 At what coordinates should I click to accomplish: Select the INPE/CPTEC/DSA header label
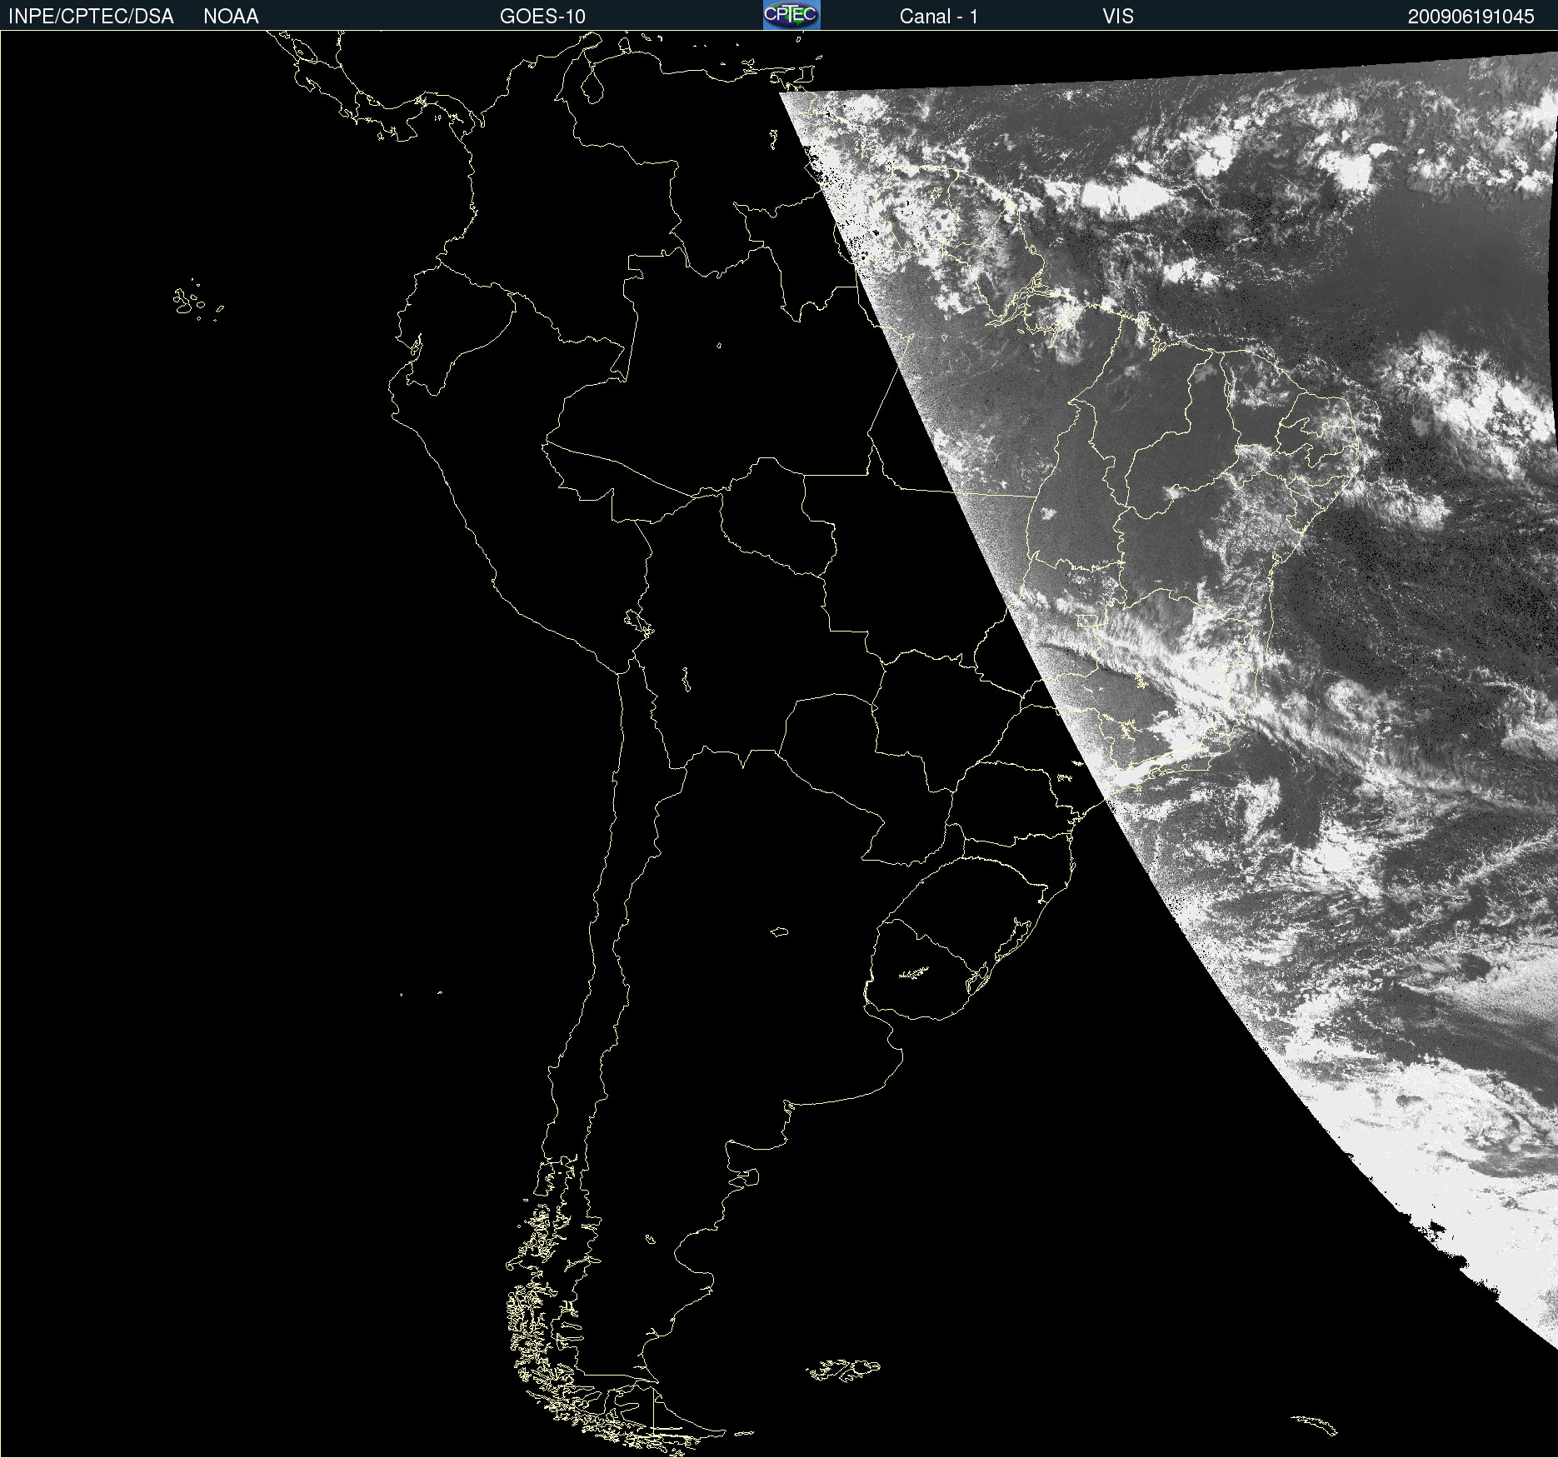(91, 17)
